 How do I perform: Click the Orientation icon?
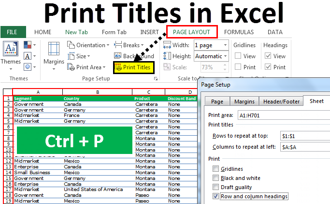click(x=71, y=45)
